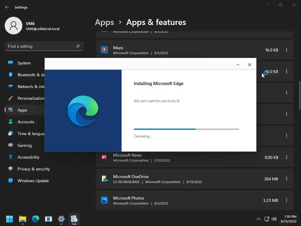Open Privacy & security settings
301x226 pixels.
pos(44,169)
